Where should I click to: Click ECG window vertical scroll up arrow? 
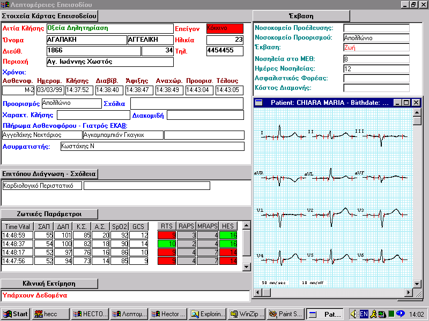(x=417, y=112)
